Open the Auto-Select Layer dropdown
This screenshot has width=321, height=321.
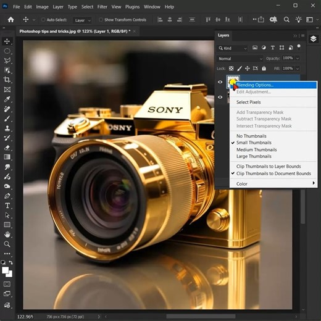[82, 20]
